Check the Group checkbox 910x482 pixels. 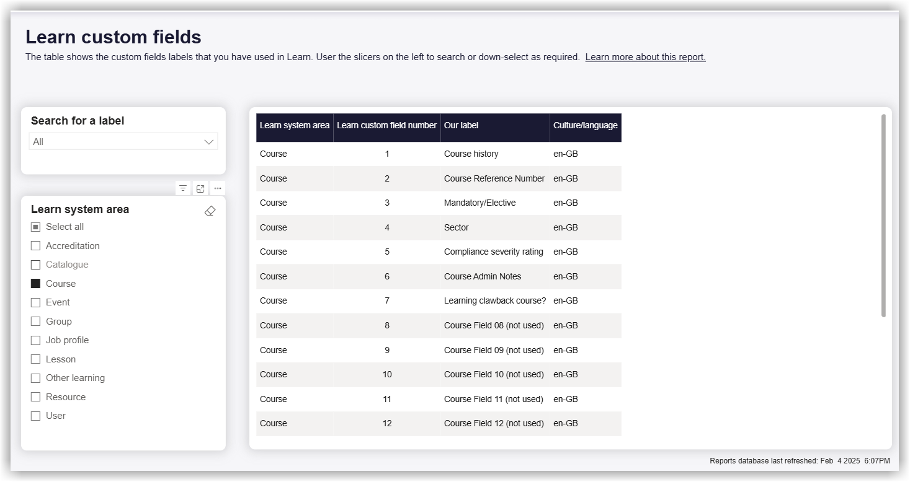pyautogui.click(x=35, y=322)
